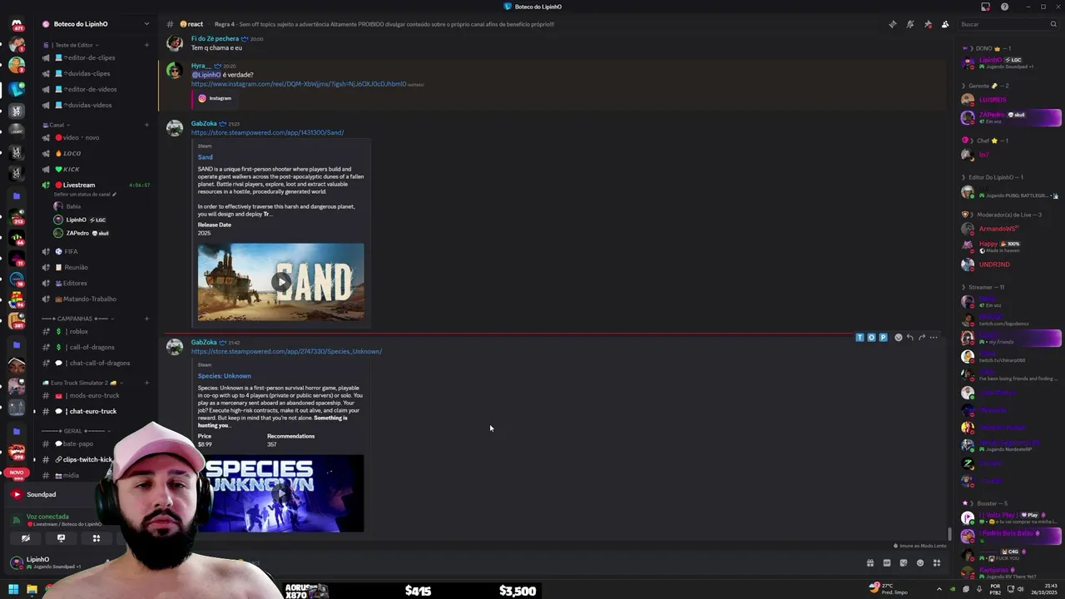Image resolution: width=1065 pixels, height=599 pixels.
Task: Open the emoji picker in message bar
Action: (x=920, y=563)
